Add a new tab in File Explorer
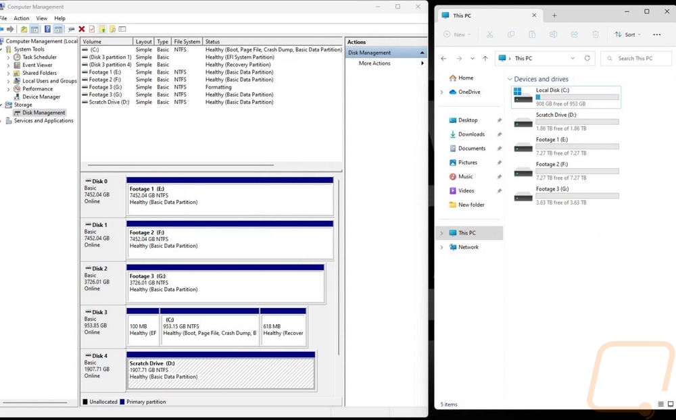676x420 pixels. click(554, 16)
